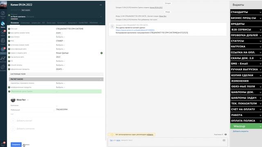This screenshot has height=147, width=262.
Task: Open the pipeline stage dropdown не было контакта
Action: [x=56, y=17]
